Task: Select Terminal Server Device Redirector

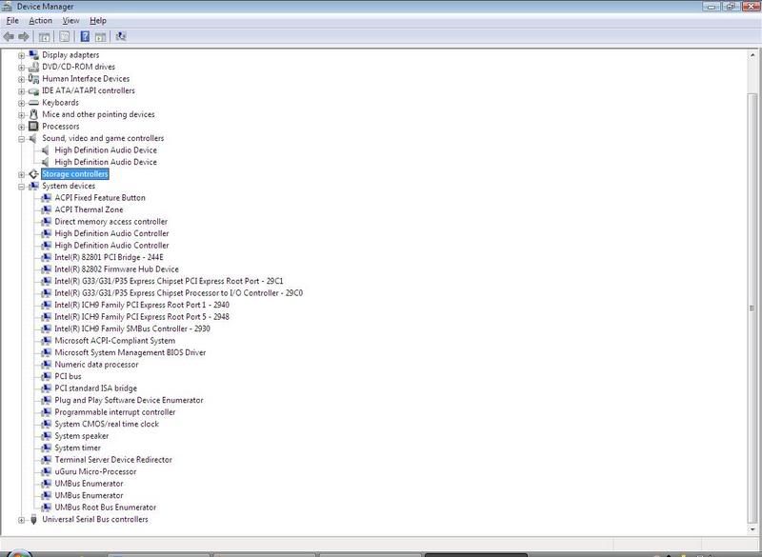Action: pos(113,459)
